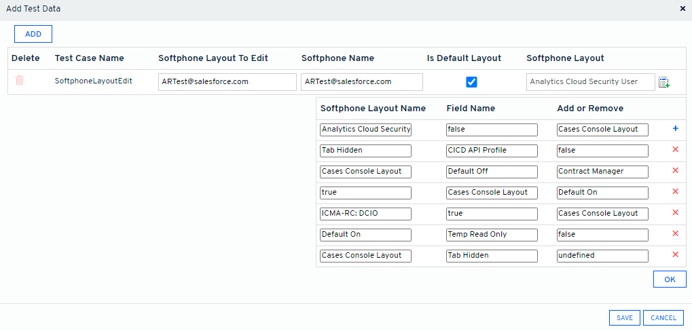
Task: Close the Add Test Data dialog
Action: coord(682,9)
